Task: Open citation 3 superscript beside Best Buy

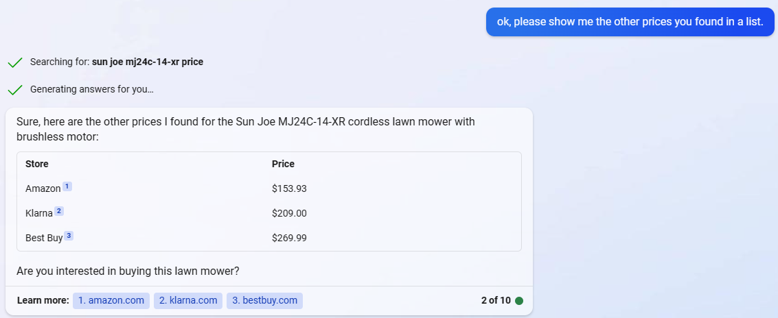Action: coord(69,236)
